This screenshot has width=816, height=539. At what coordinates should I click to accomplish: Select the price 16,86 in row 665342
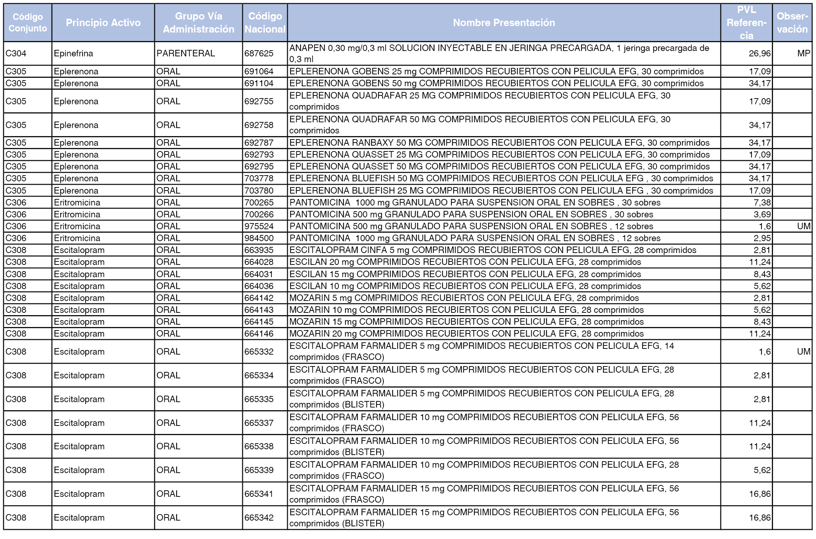coord(747,518)
